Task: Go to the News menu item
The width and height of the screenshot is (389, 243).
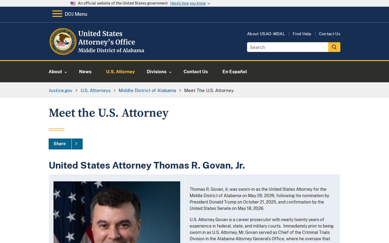Action: click(85, 72)
